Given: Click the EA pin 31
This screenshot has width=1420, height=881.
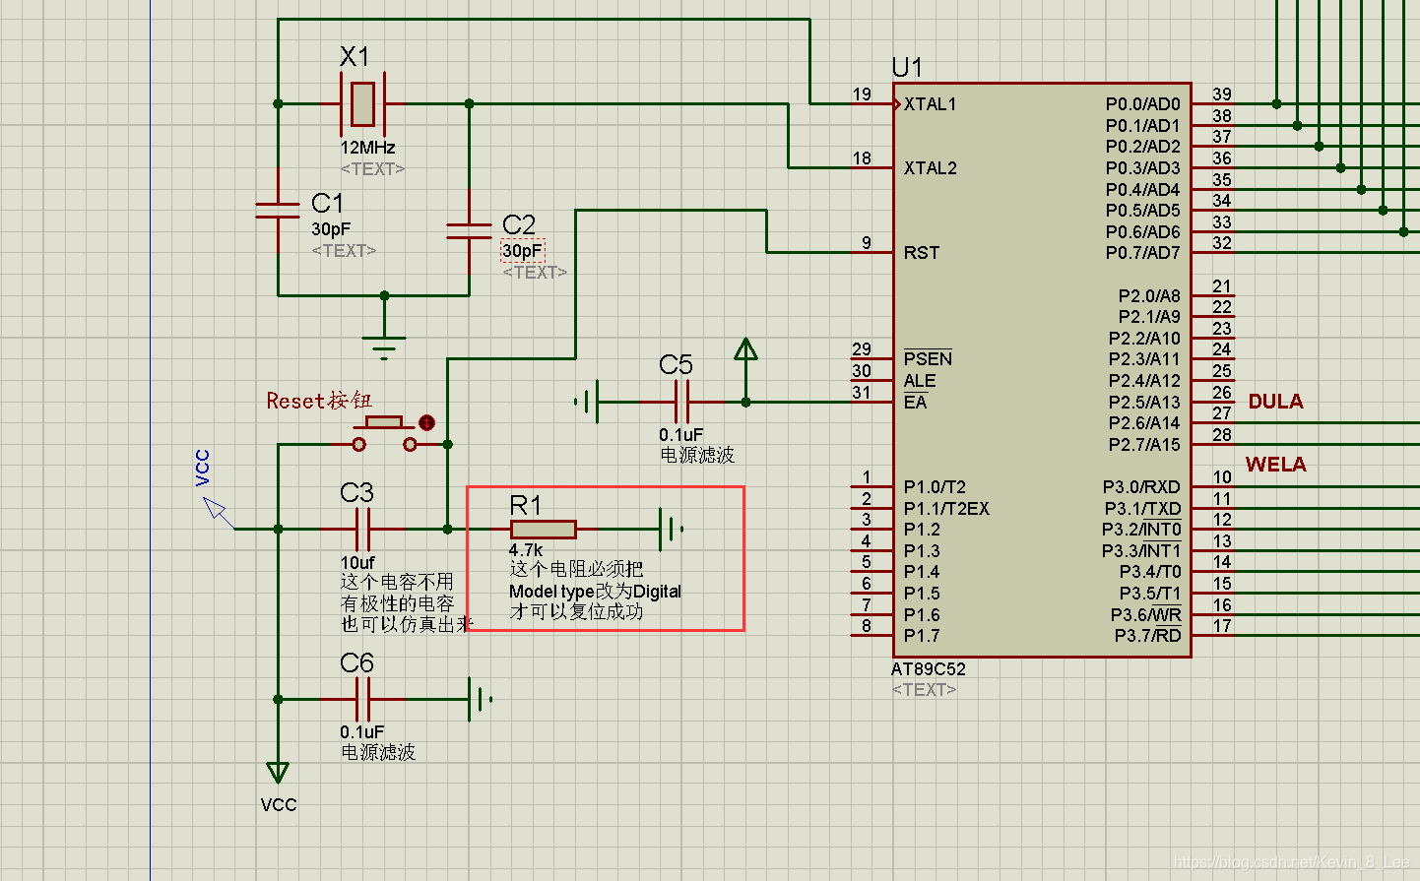Looking at the screenshot, I should pos(871,402).
